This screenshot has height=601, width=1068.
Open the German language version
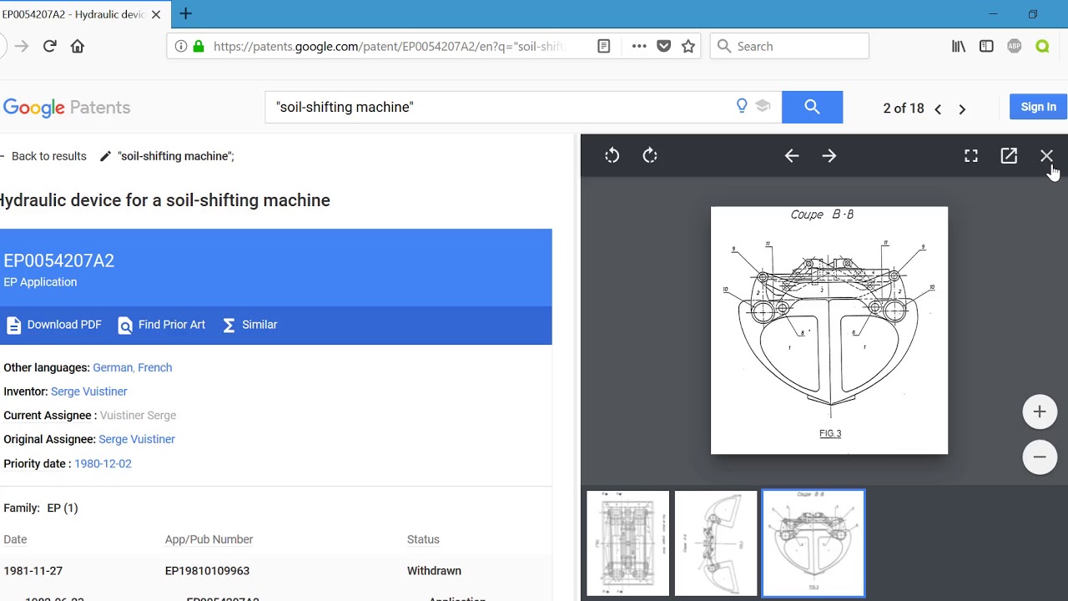tap(113, 367)
